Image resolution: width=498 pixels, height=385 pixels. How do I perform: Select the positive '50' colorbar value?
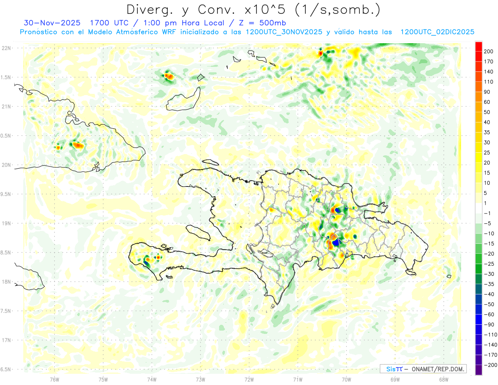[x=488, y=112]
